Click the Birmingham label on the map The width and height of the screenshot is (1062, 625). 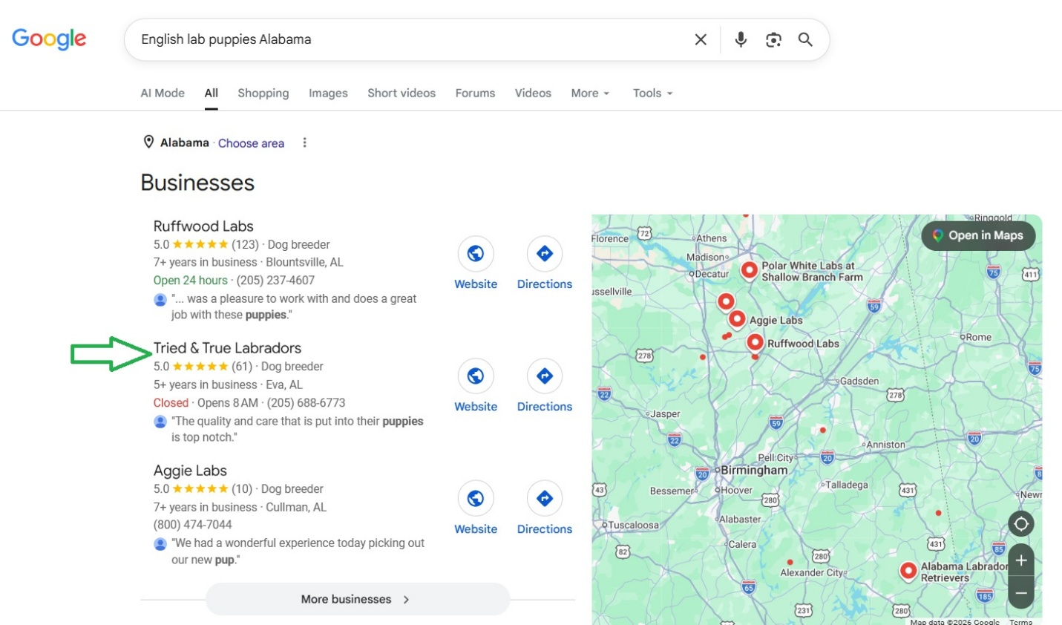754,470
